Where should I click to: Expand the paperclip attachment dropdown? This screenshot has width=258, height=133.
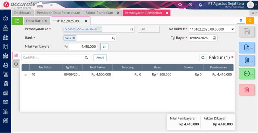(x=247, y=60)
